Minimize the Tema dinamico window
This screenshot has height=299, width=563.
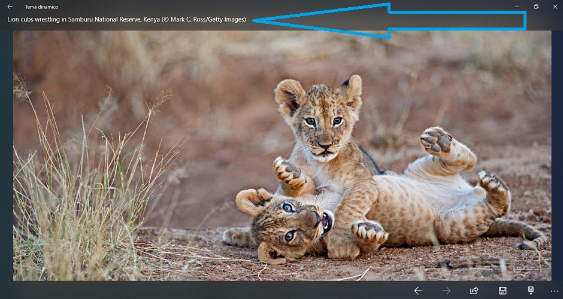coord(517,7)
